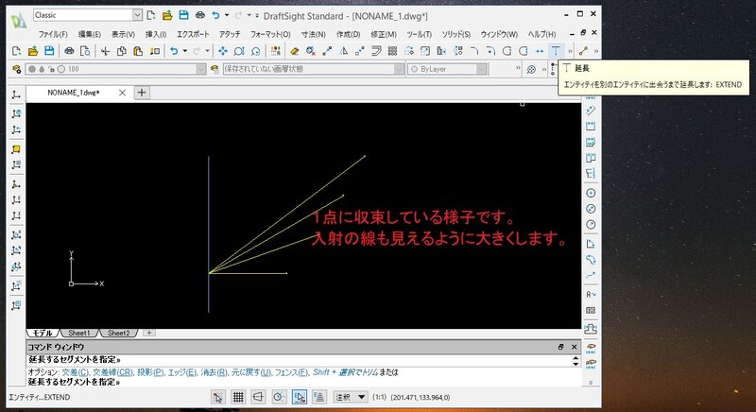Click the Open folder icon in standard toolbar
756x412 pixels.
(33, 51)
